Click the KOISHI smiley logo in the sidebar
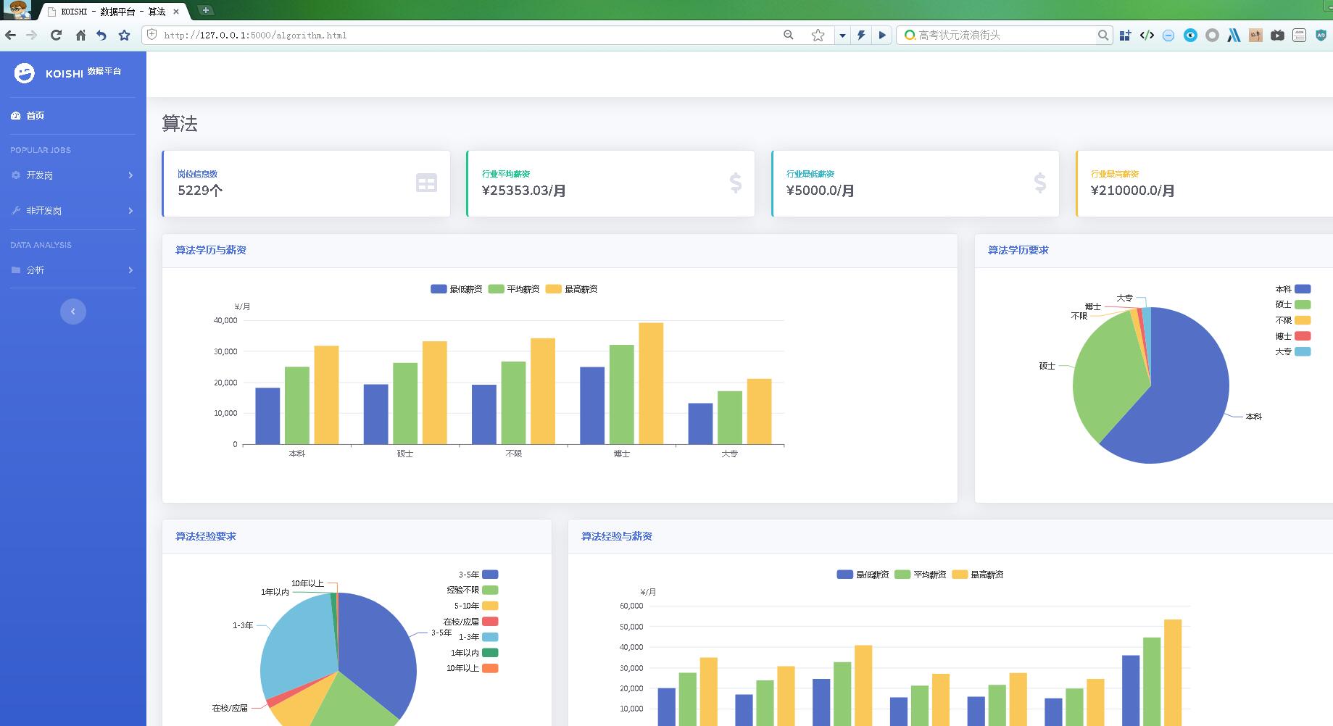Viewport: 1333px width, 726px height. click(x=24, y=73)
